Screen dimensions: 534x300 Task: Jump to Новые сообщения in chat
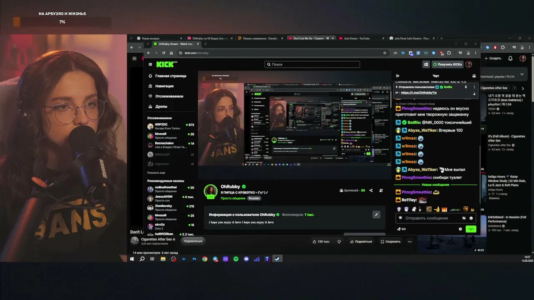point(435,185)
